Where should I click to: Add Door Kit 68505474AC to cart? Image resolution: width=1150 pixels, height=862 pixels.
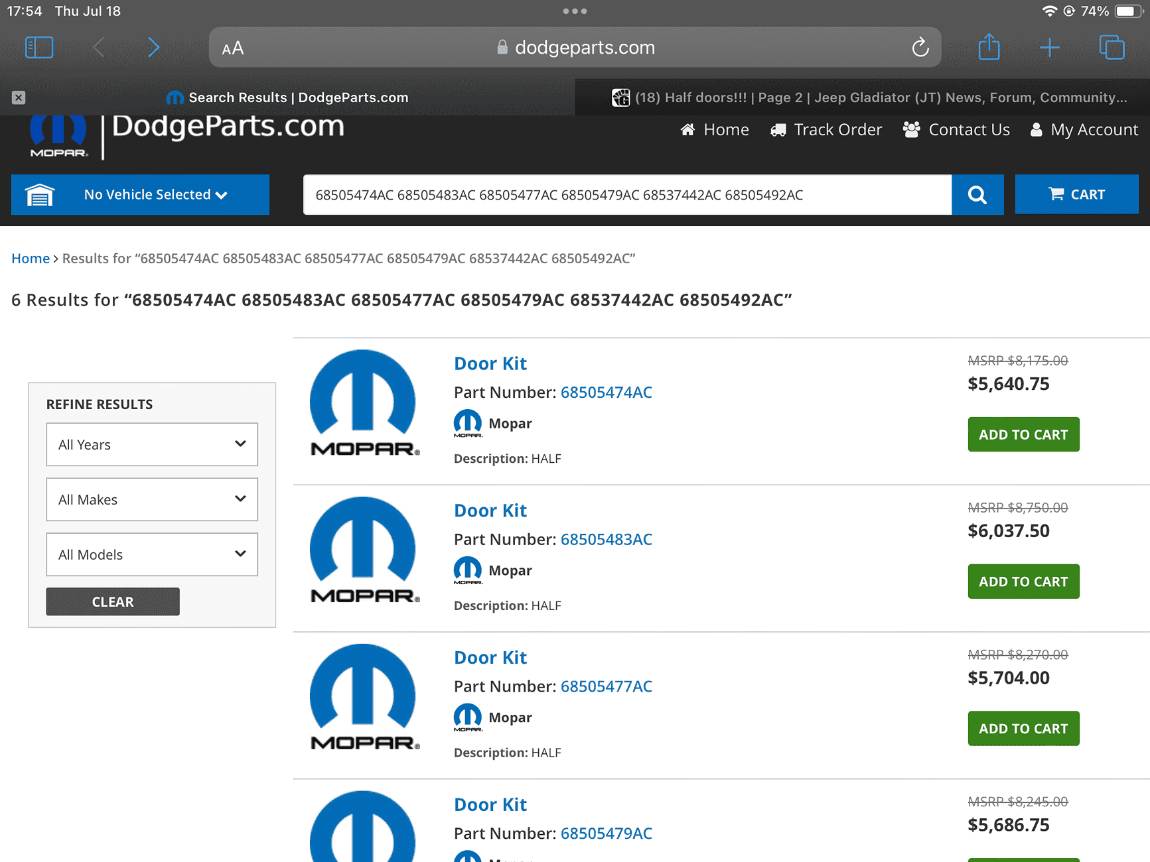1023,434
